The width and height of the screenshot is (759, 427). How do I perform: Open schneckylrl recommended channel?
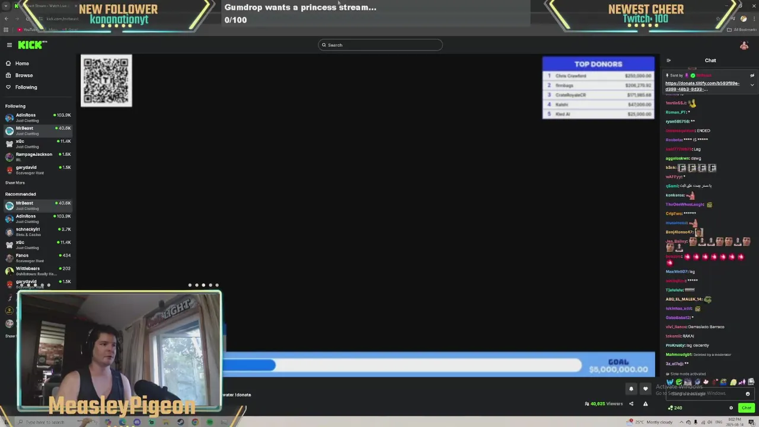[x=38, y=231]
